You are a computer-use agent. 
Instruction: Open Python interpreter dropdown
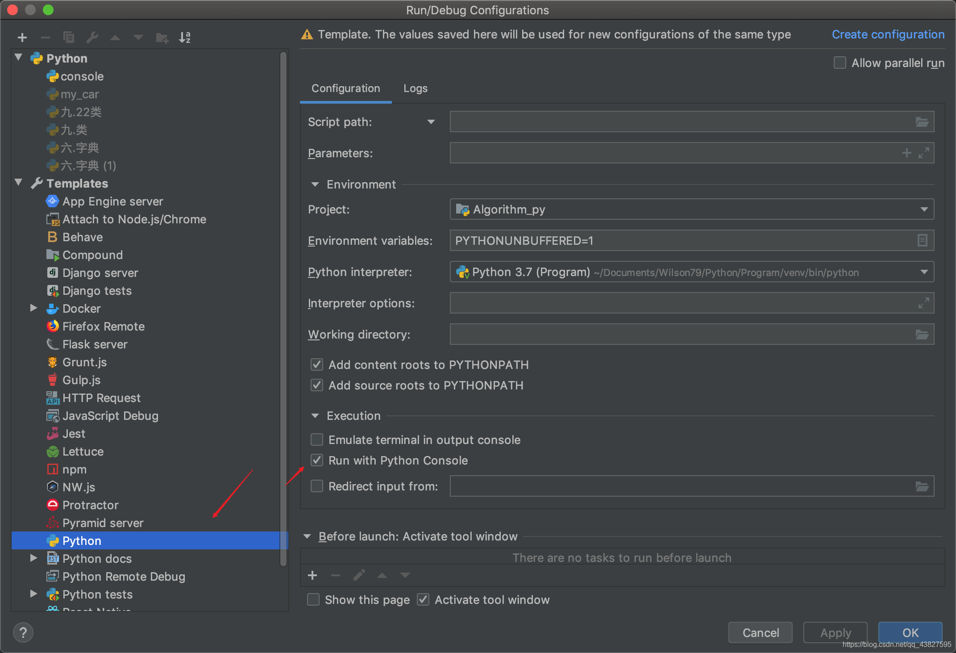pyautogui.click(x=692, y=272)
